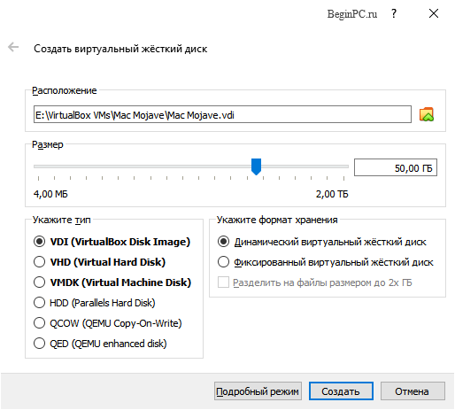Click the Подробный режим button
The width and height of the screenshot is (455, 410).
point(258,391)
